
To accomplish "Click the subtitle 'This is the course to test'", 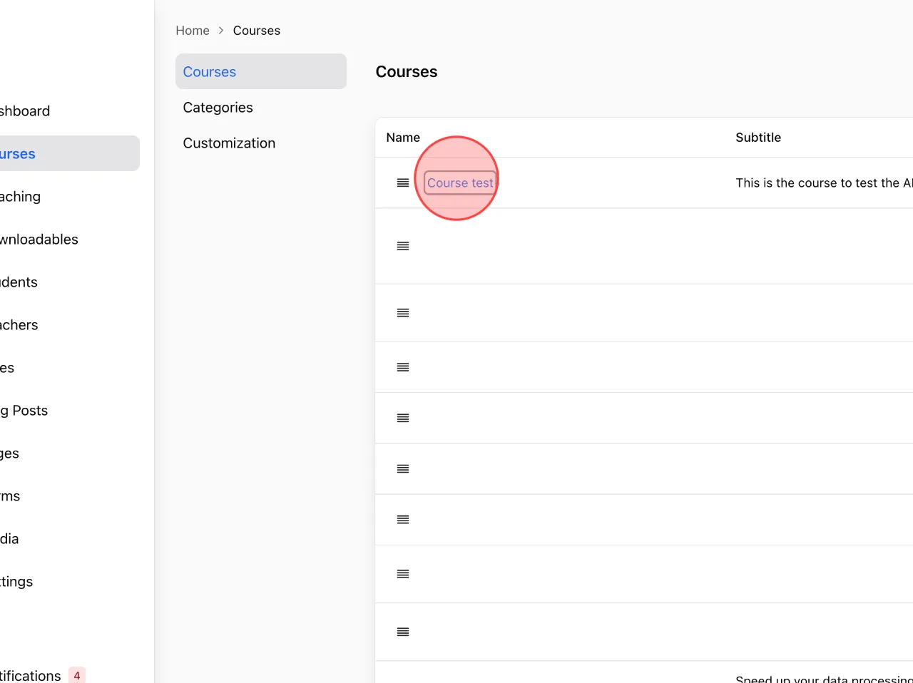I will 824,183.
